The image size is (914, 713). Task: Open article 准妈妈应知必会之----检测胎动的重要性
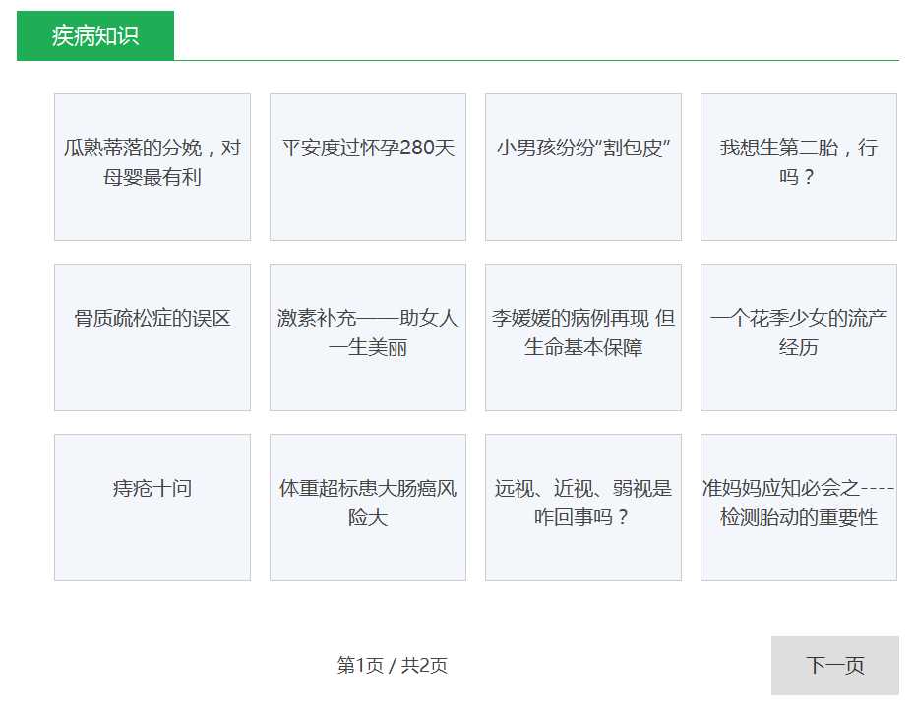coord(799,506)
